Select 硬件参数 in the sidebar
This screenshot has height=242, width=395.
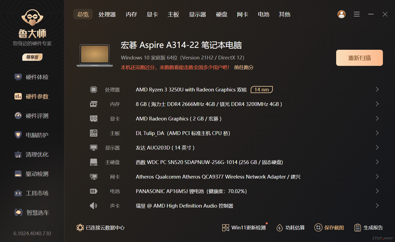point(32,97)
